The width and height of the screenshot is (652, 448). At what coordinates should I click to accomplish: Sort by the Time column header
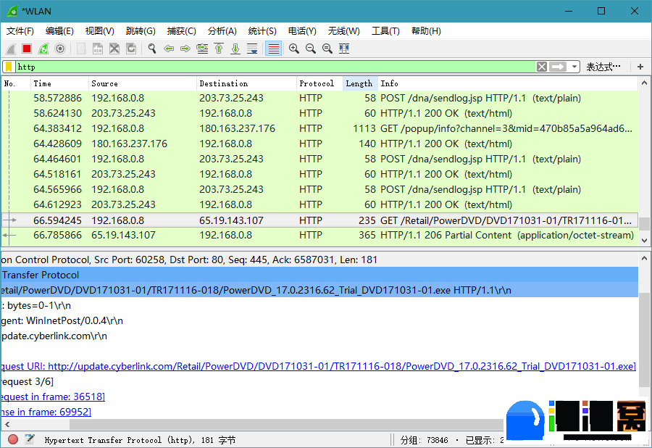coord(59,83)
